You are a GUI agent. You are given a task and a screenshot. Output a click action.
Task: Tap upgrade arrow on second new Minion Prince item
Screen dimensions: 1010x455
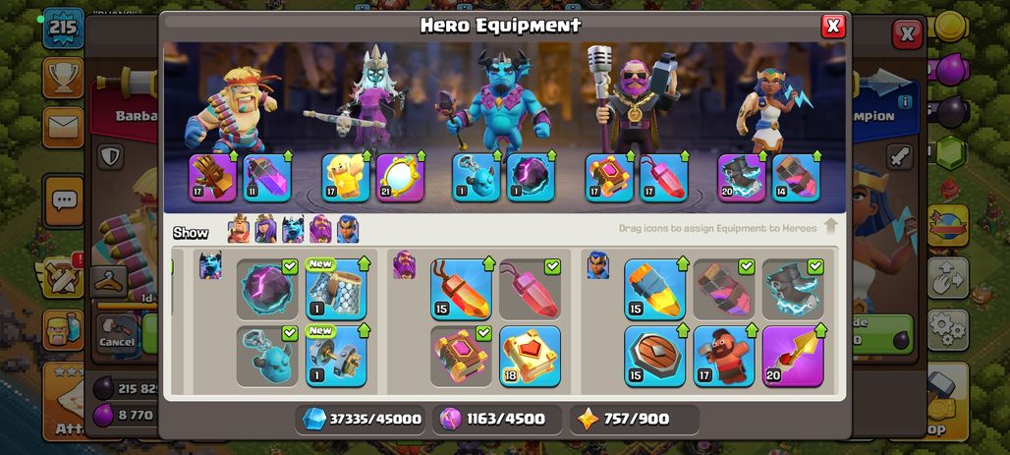365,330
